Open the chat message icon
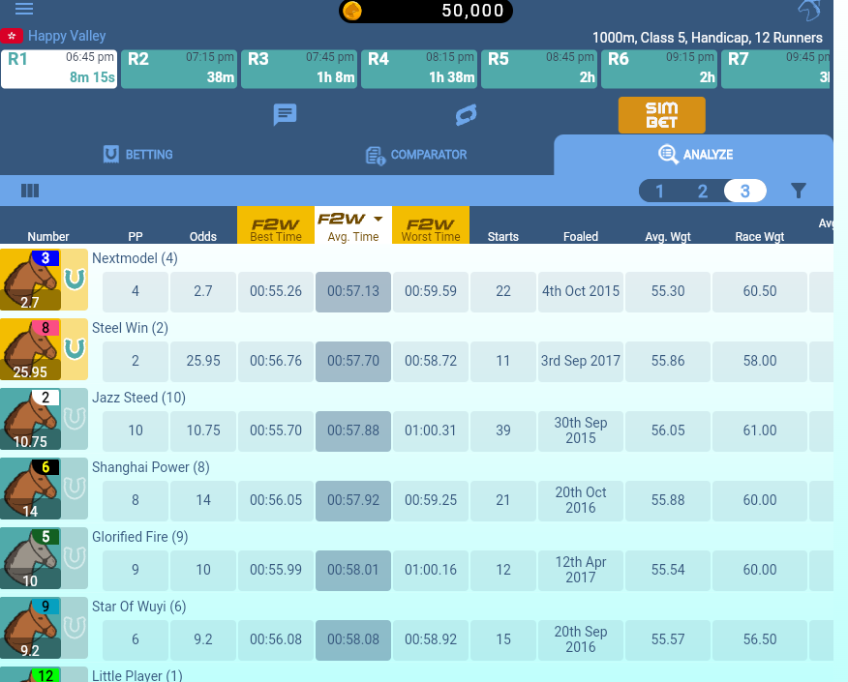 (x=285, y=114)
